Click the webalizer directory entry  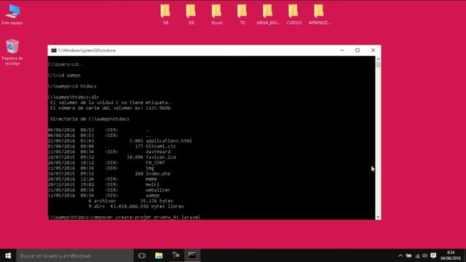[158, 190]
